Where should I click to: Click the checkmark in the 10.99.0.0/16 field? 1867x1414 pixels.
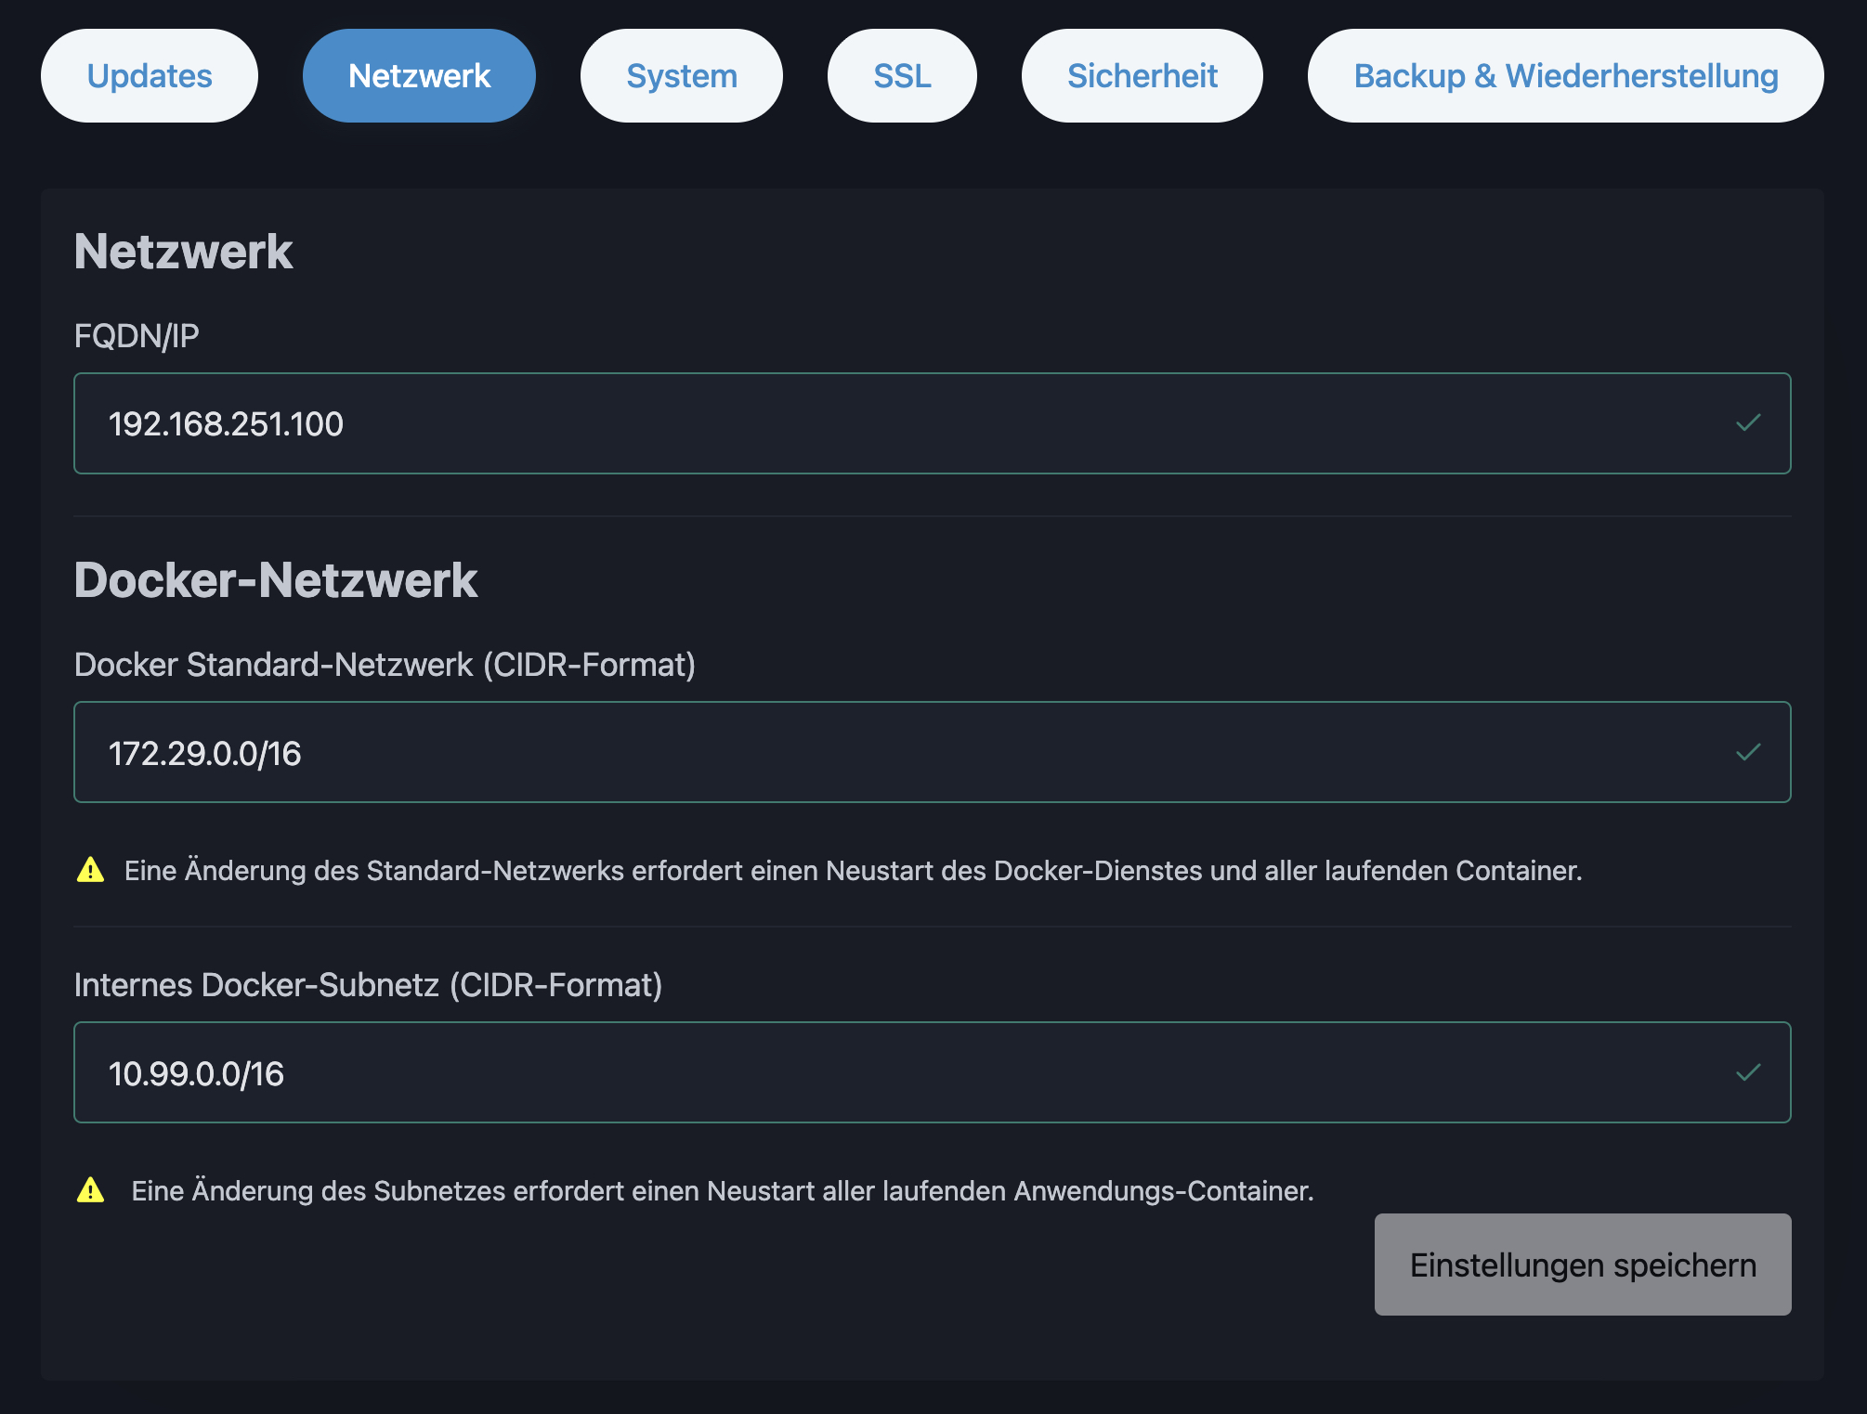1748,1072
